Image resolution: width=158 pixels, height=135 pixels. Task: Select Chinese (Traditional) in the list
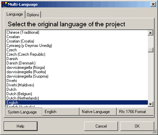[77, 32]
